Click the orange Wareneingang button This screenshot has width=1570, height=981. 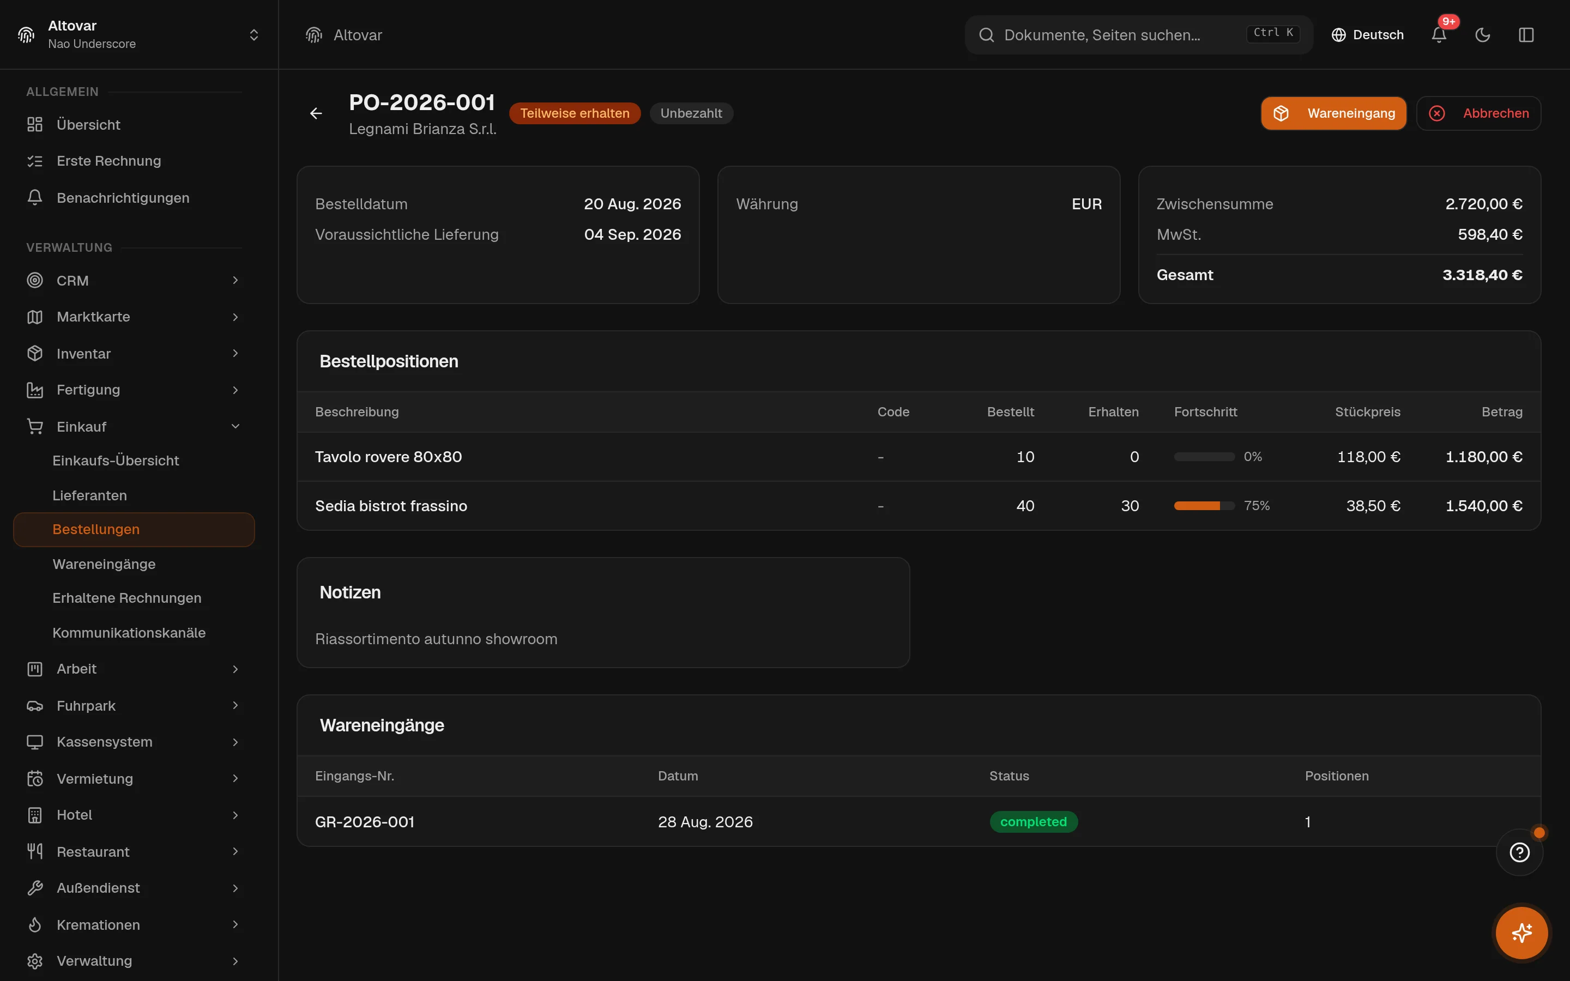(1333, 113)
